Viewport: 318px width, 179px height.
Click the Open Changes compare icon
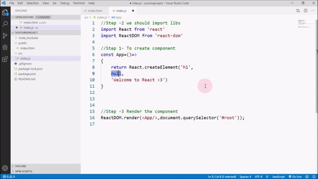(x=298, y=11)
